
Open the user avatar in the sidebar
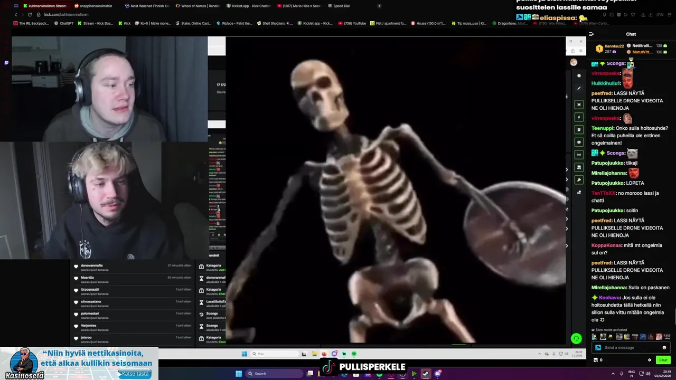(574, 62)
